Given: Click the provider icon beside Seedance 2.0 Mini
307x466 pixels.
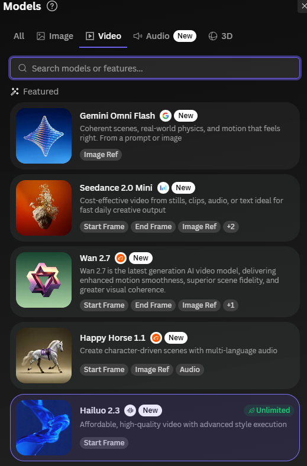Looking at the screenshot, I should pos(163,188).
